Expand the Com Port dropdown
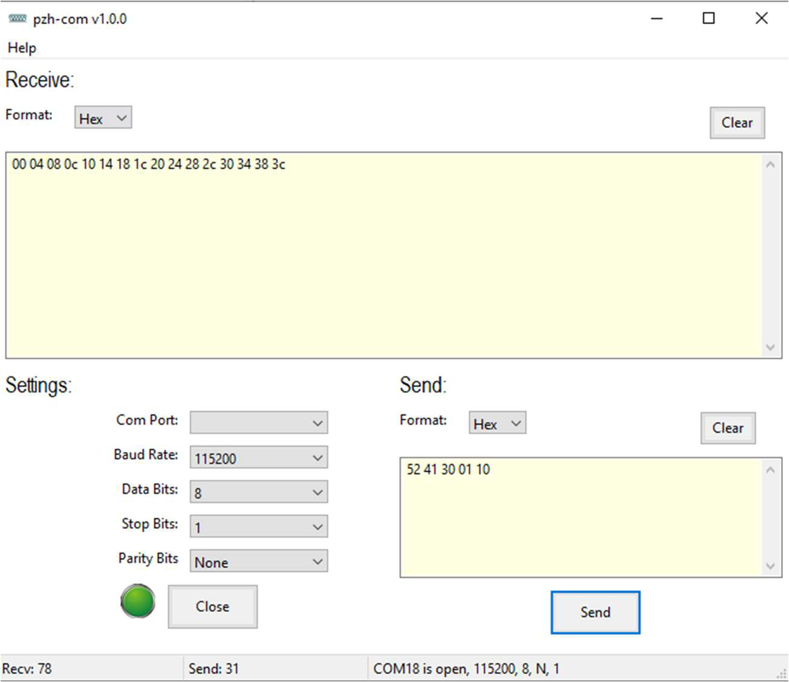This screenshot has width=789, height=682. pyautogui.click(x=259, y=423)
